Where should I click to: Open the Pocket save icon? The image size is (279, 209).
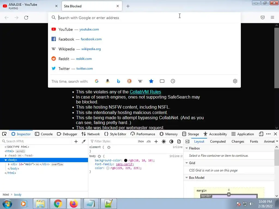(263, 17)
